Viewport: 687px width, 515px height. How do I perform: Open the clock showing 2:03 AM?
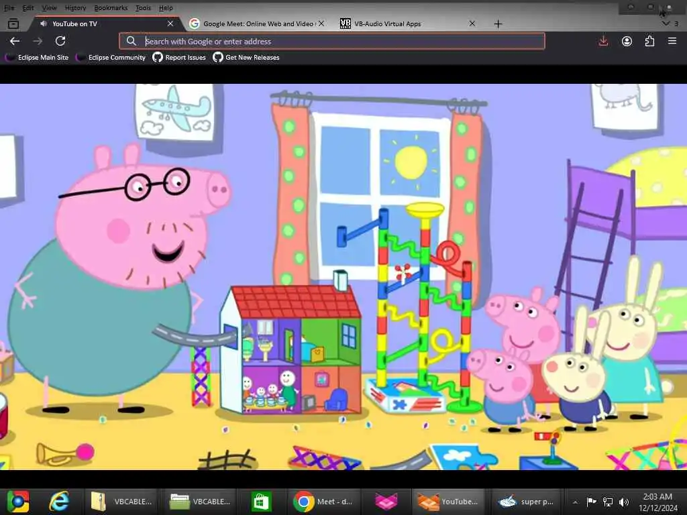pyautogui.click(x=658, y=502)
